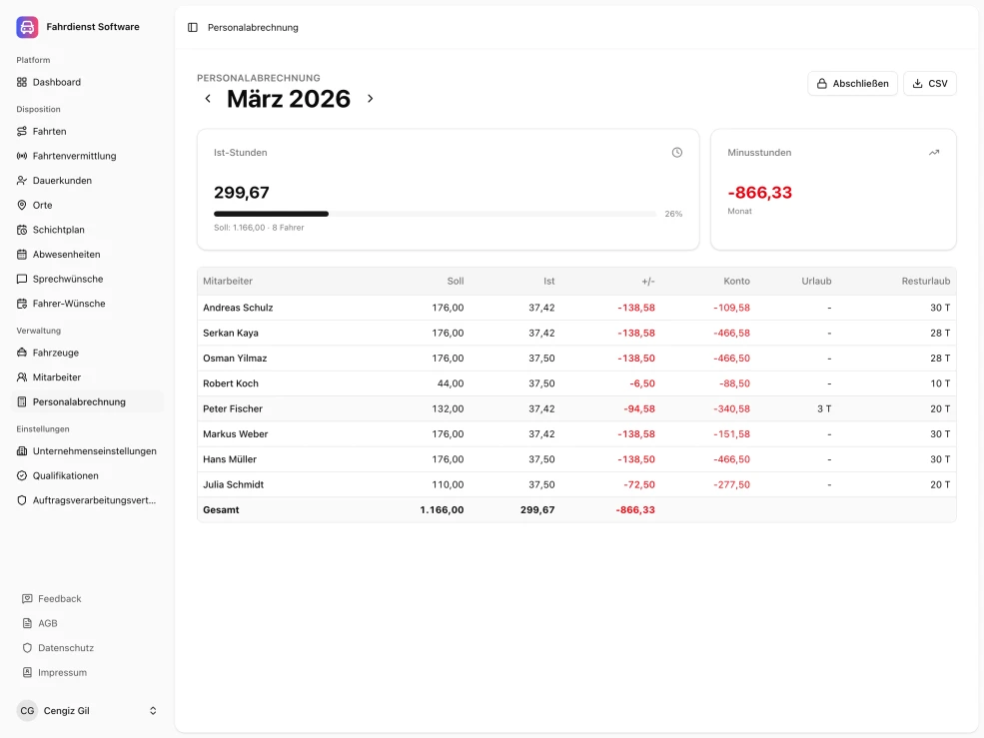Screen dimensions: 984x738
Task: Export data with the CSV button
Action: [929, 84]
